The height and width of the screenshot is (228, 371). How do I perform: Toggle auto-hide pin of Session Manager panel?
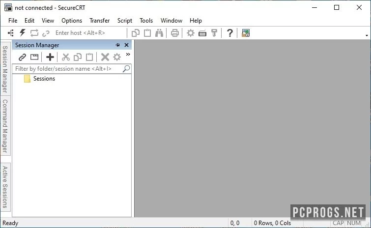tap(117, 45)
